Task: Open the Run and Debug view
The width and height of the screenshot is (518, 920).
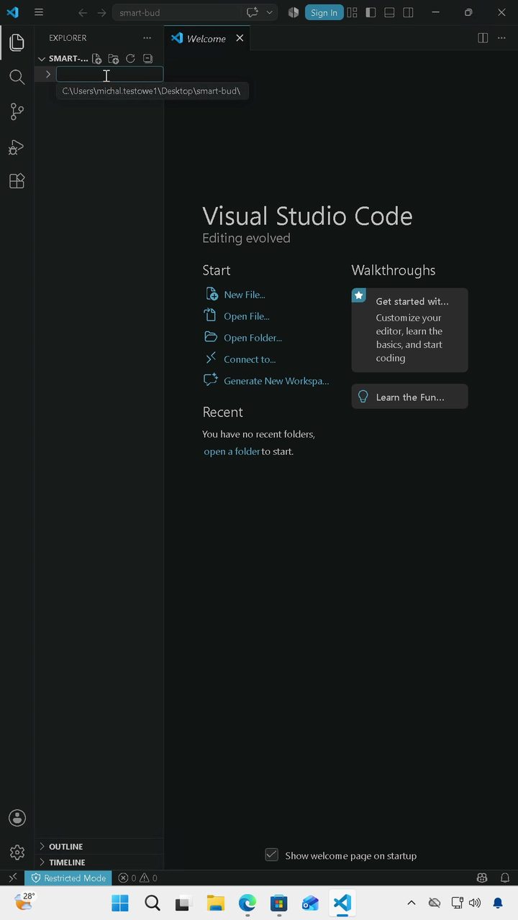Action: 17,147
